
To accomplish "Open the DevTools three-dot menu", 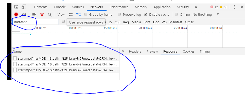I will [234, 7].
